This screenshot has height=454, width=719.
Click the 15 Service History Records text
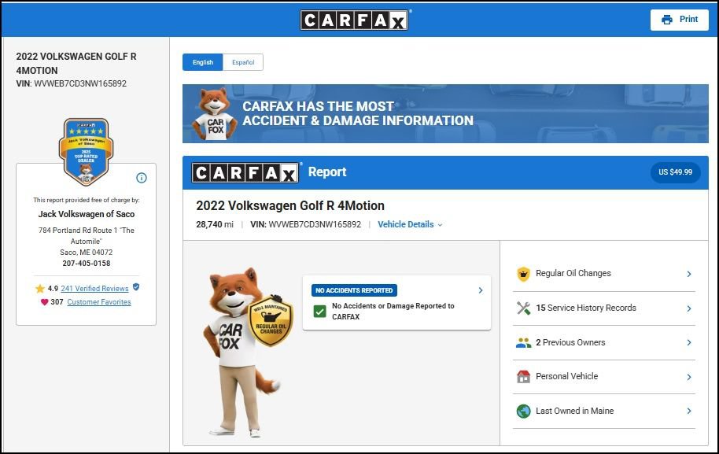tap(586, 308)
